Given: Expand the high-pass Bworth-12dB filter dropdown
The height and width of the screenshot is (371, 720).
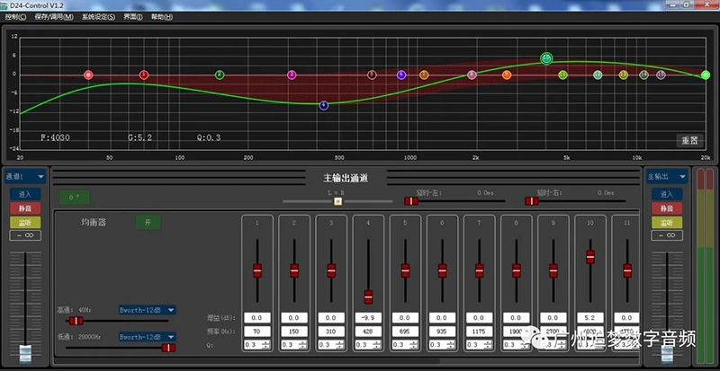Looking at the screenshot, I should [147, 310].
